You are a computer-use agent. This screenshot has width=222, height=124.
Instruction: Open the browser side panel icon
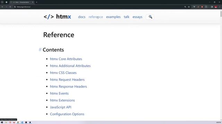pyautogui.click(x=212, y=7)
